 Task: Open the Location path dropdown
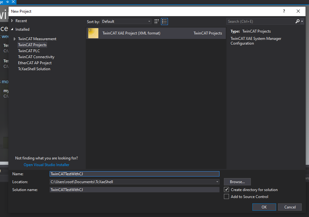[x=217, y=182]
